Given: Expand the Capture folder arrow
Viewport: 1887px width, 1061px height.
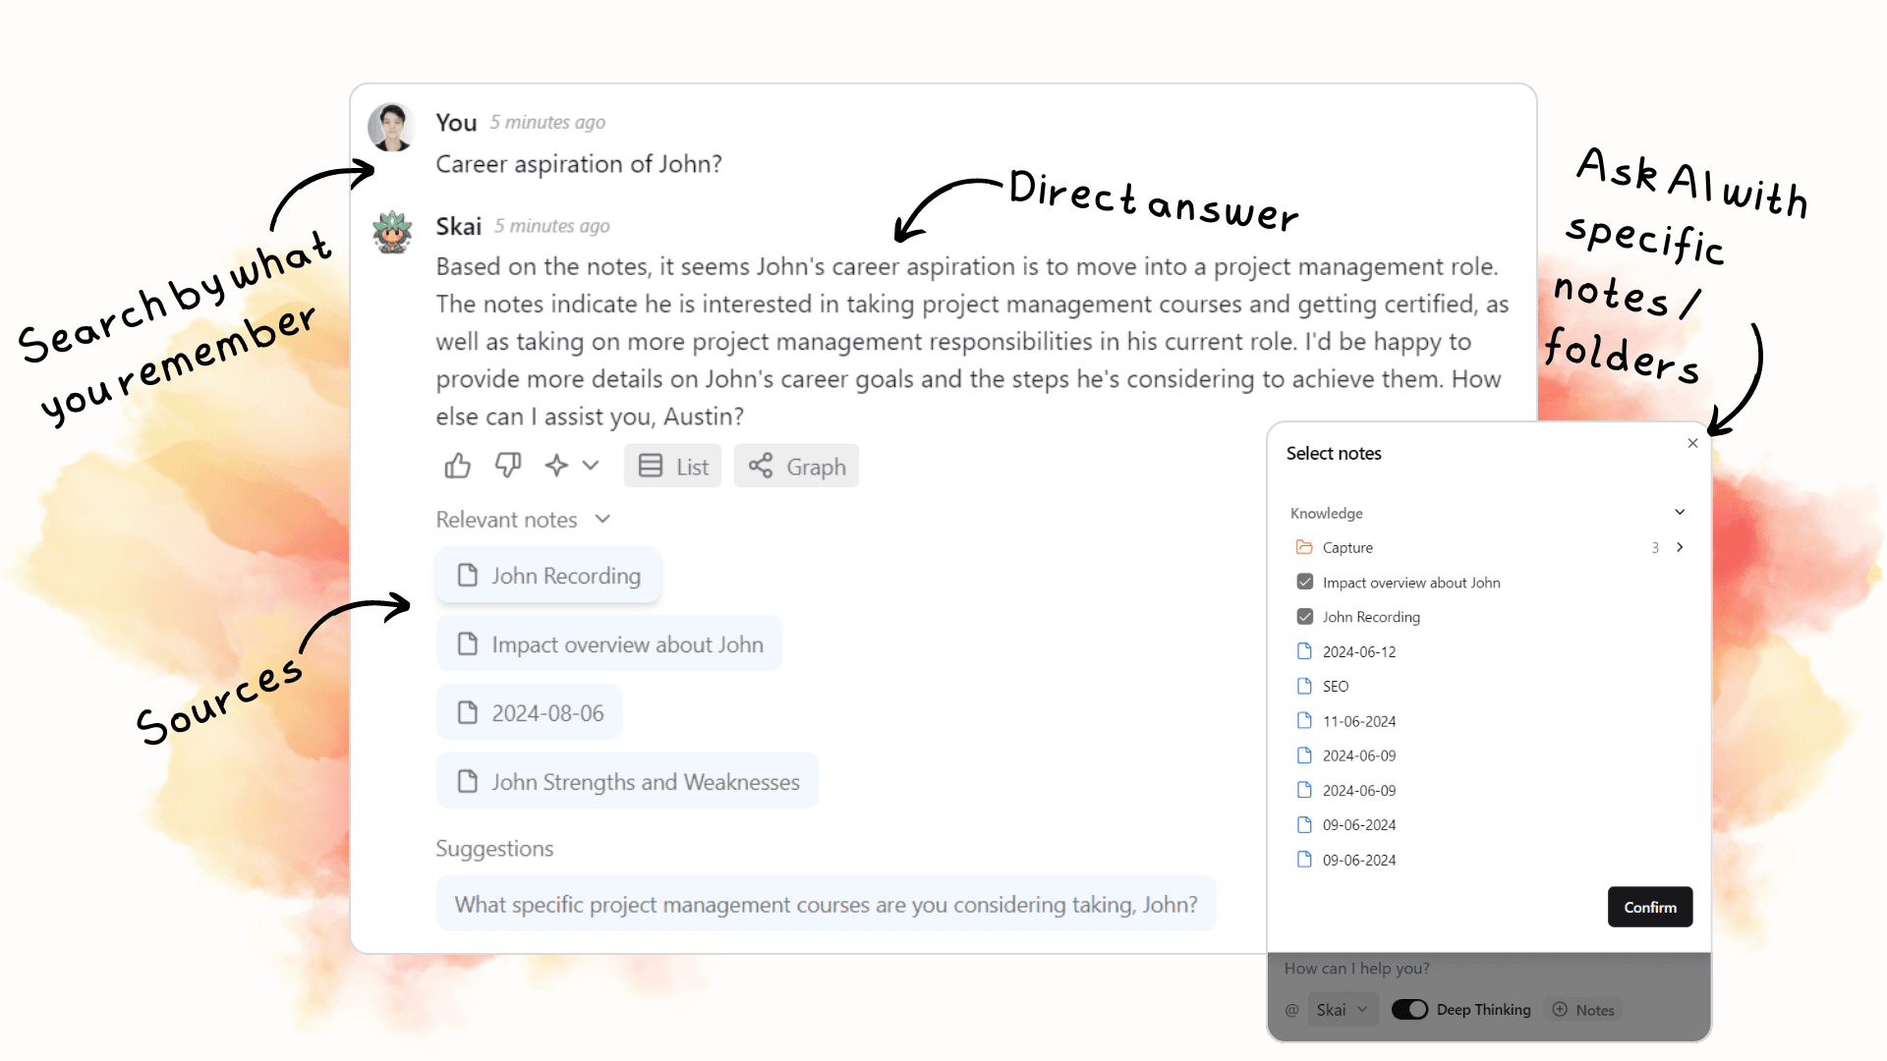Looking at the screenshot, I should click(1680, 547).
